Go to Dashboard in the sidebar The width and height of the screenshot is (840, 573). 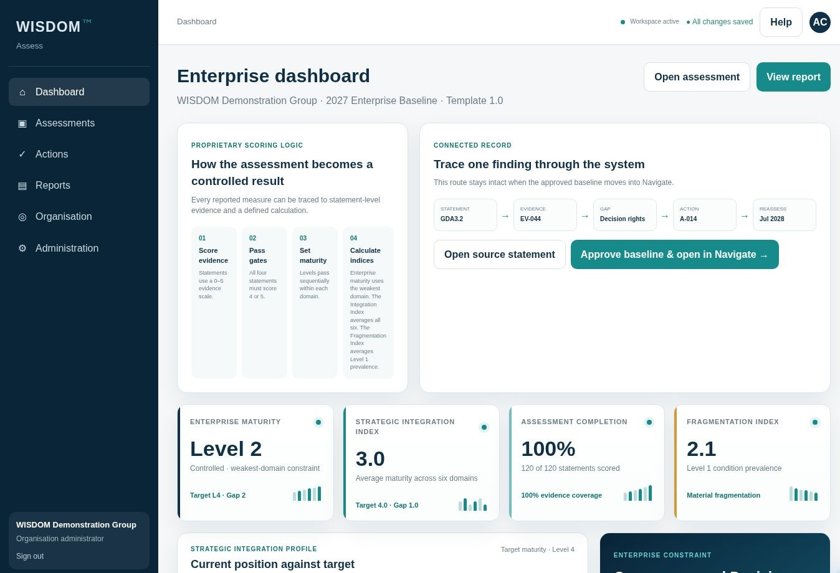point(79,92)
